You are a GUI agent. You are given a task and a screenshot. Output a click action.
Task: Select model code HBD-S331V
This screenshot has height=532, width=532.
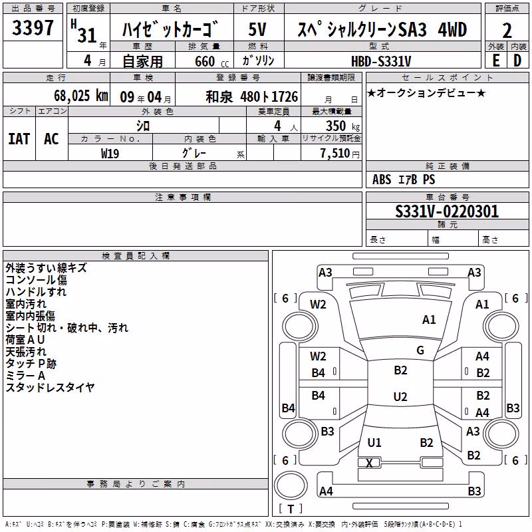click(381, 61)
